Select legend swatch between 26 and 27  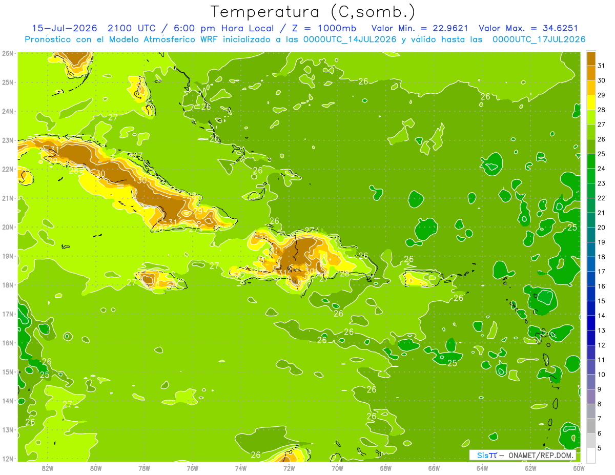(591, 132)
